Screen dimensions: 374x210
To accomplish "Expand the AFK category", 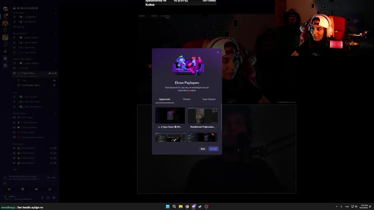I will click(15, 169).
